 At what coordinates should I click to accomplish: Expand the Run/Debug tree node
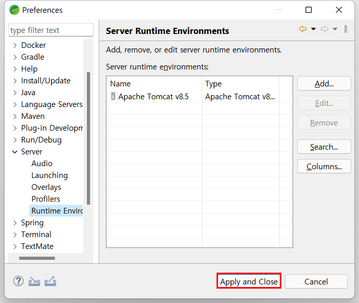tap(15, 140)
